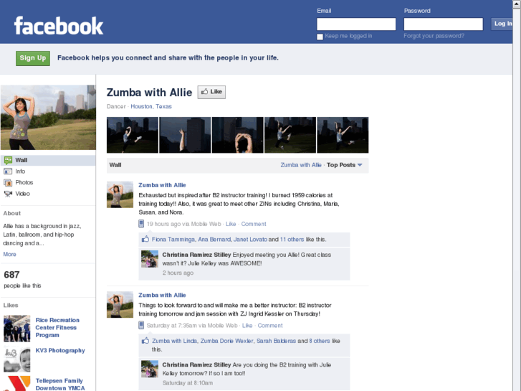Open Sarah Balderas's profile link
Screen dimensions: 521x391
point(276,341)
